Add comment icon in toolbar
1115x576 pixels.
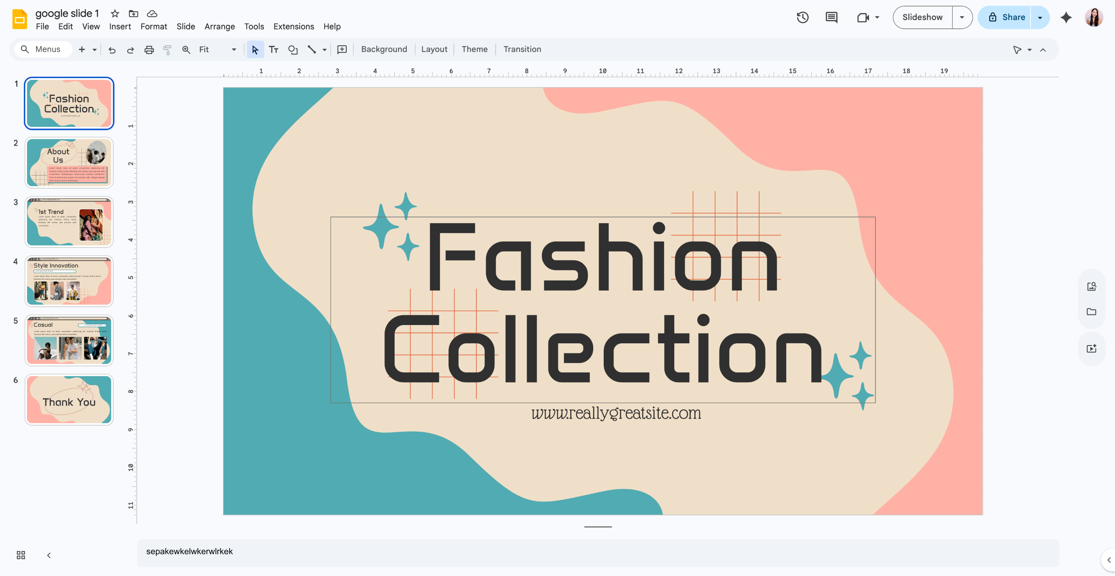(342, 50)
